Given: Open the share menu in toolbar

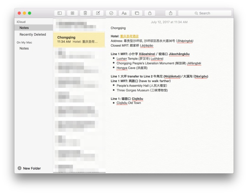Looking at the screenshot, I should (x=171, y=13).
